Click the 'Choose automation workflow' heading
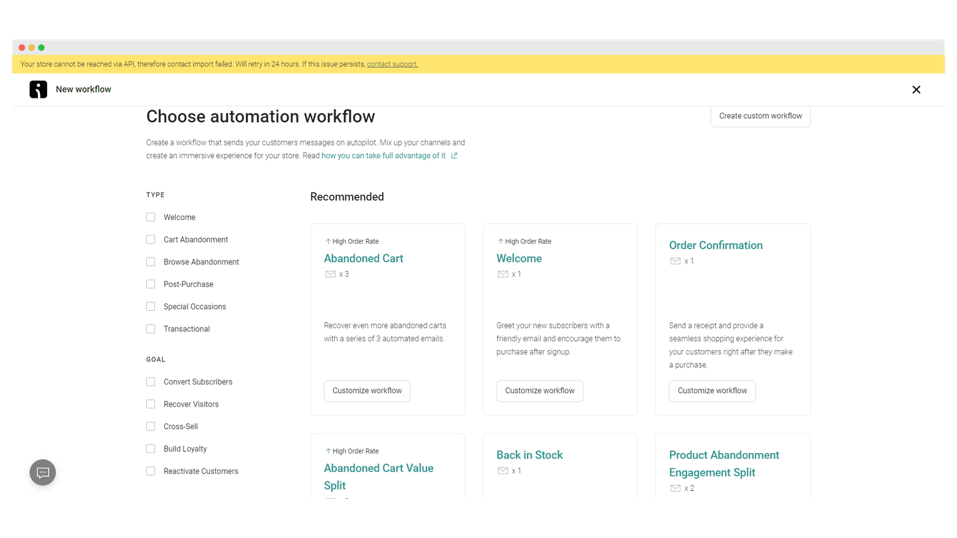957x538 pixels. [x=261, y=117]
